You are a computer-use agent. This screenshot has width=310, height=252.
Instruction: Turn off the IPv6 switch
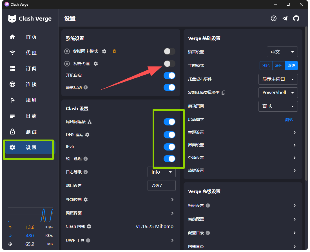click(170, 147)
